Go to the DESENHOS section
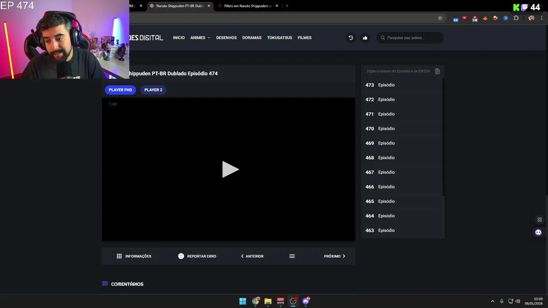This screenshot has height=308, width=548. pos(226,38)
